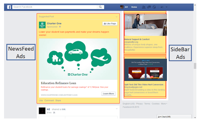Open the 'link' word in AE's post

click(x=64, y=109)
